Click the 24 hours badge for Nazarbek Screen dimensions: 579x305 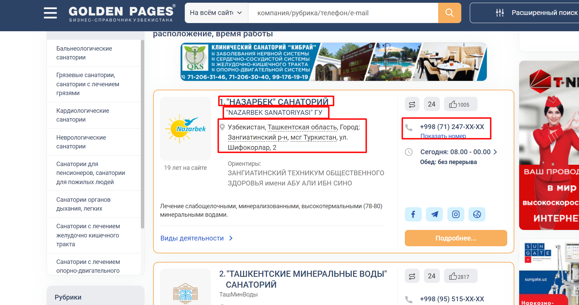coord(432,104)
